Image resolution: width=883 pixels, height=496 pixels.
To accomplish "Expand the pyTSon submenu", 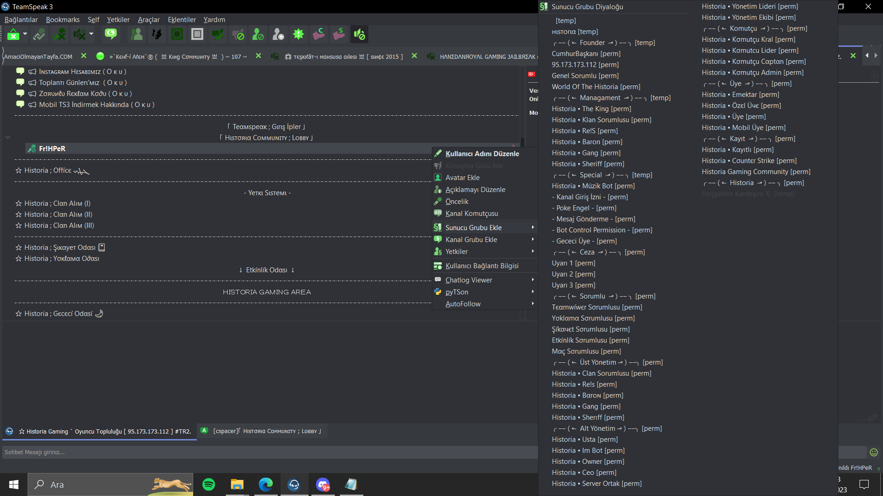I will [x=485, y=292].
